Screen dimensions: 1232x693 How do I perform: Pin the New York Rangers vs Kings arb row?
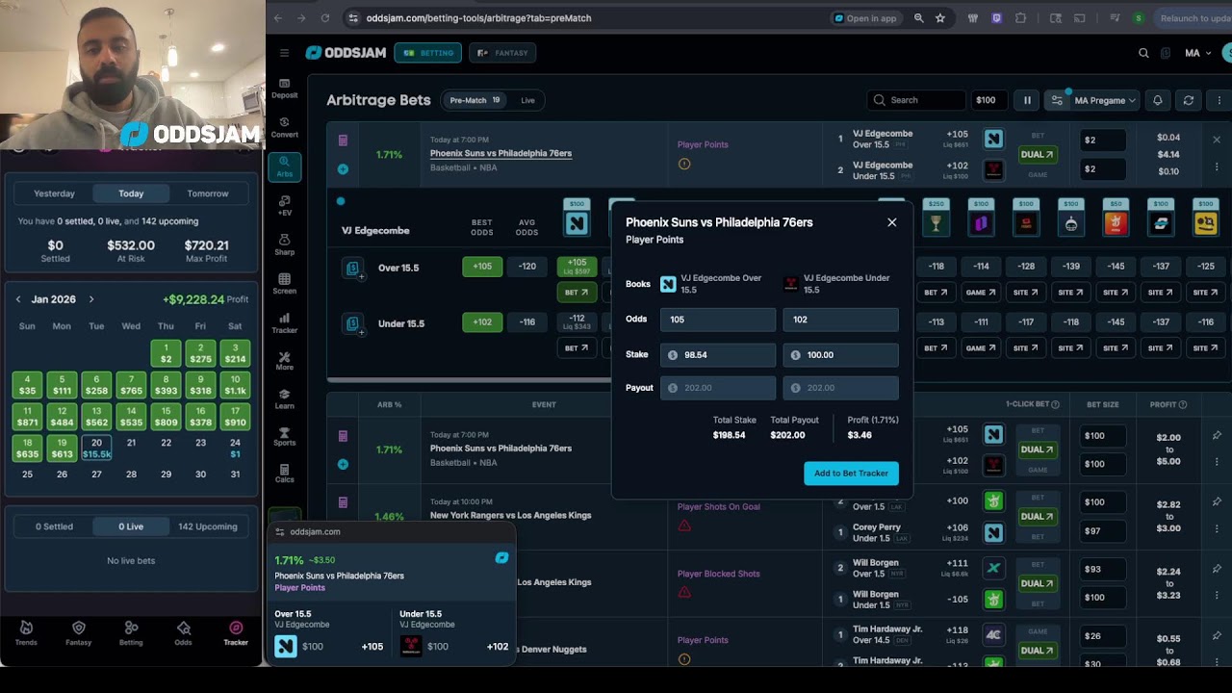point(1217,501)
